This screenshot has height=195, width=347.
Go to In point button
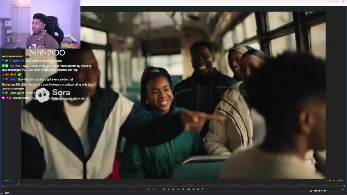point(164,189)
